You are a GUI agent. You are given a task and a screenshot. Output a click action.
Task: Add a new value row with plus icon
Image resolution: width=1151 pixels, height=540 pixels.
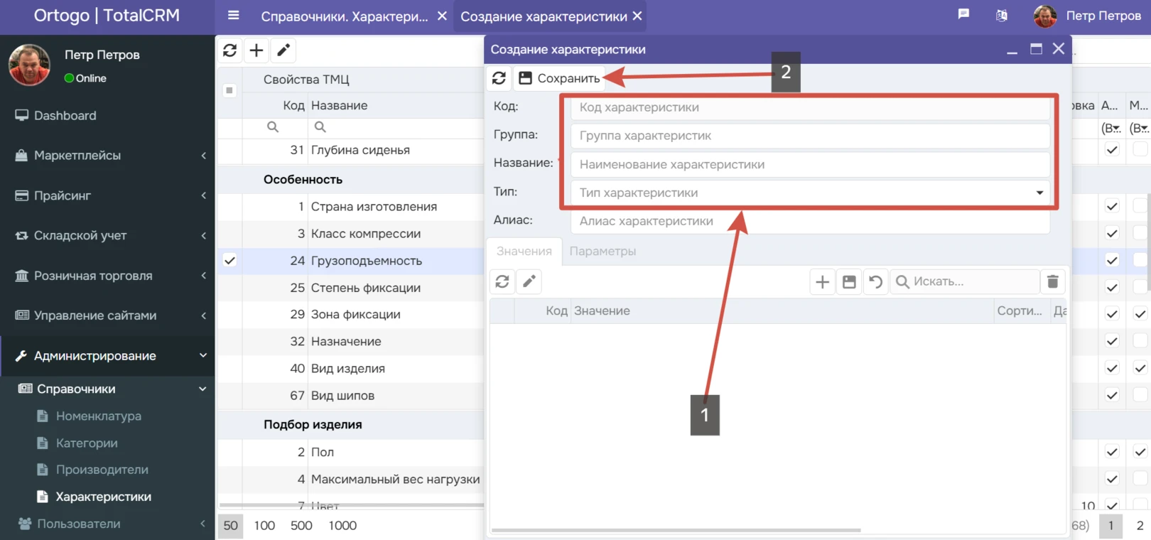click(x=822, y=282)
